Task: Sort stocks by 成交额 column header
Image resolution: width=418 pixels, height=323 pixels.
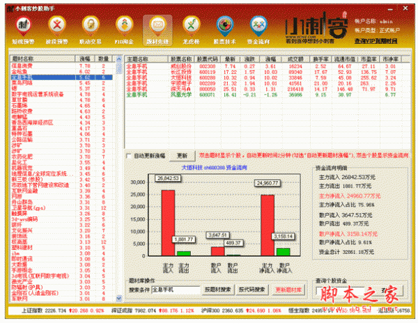Action: point(295,59)
